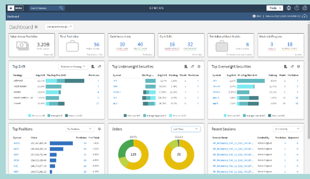Click Average Drift legend swatch in Top Drift
The height and width of the screenshot is (179, 310).
pos(49,116)
